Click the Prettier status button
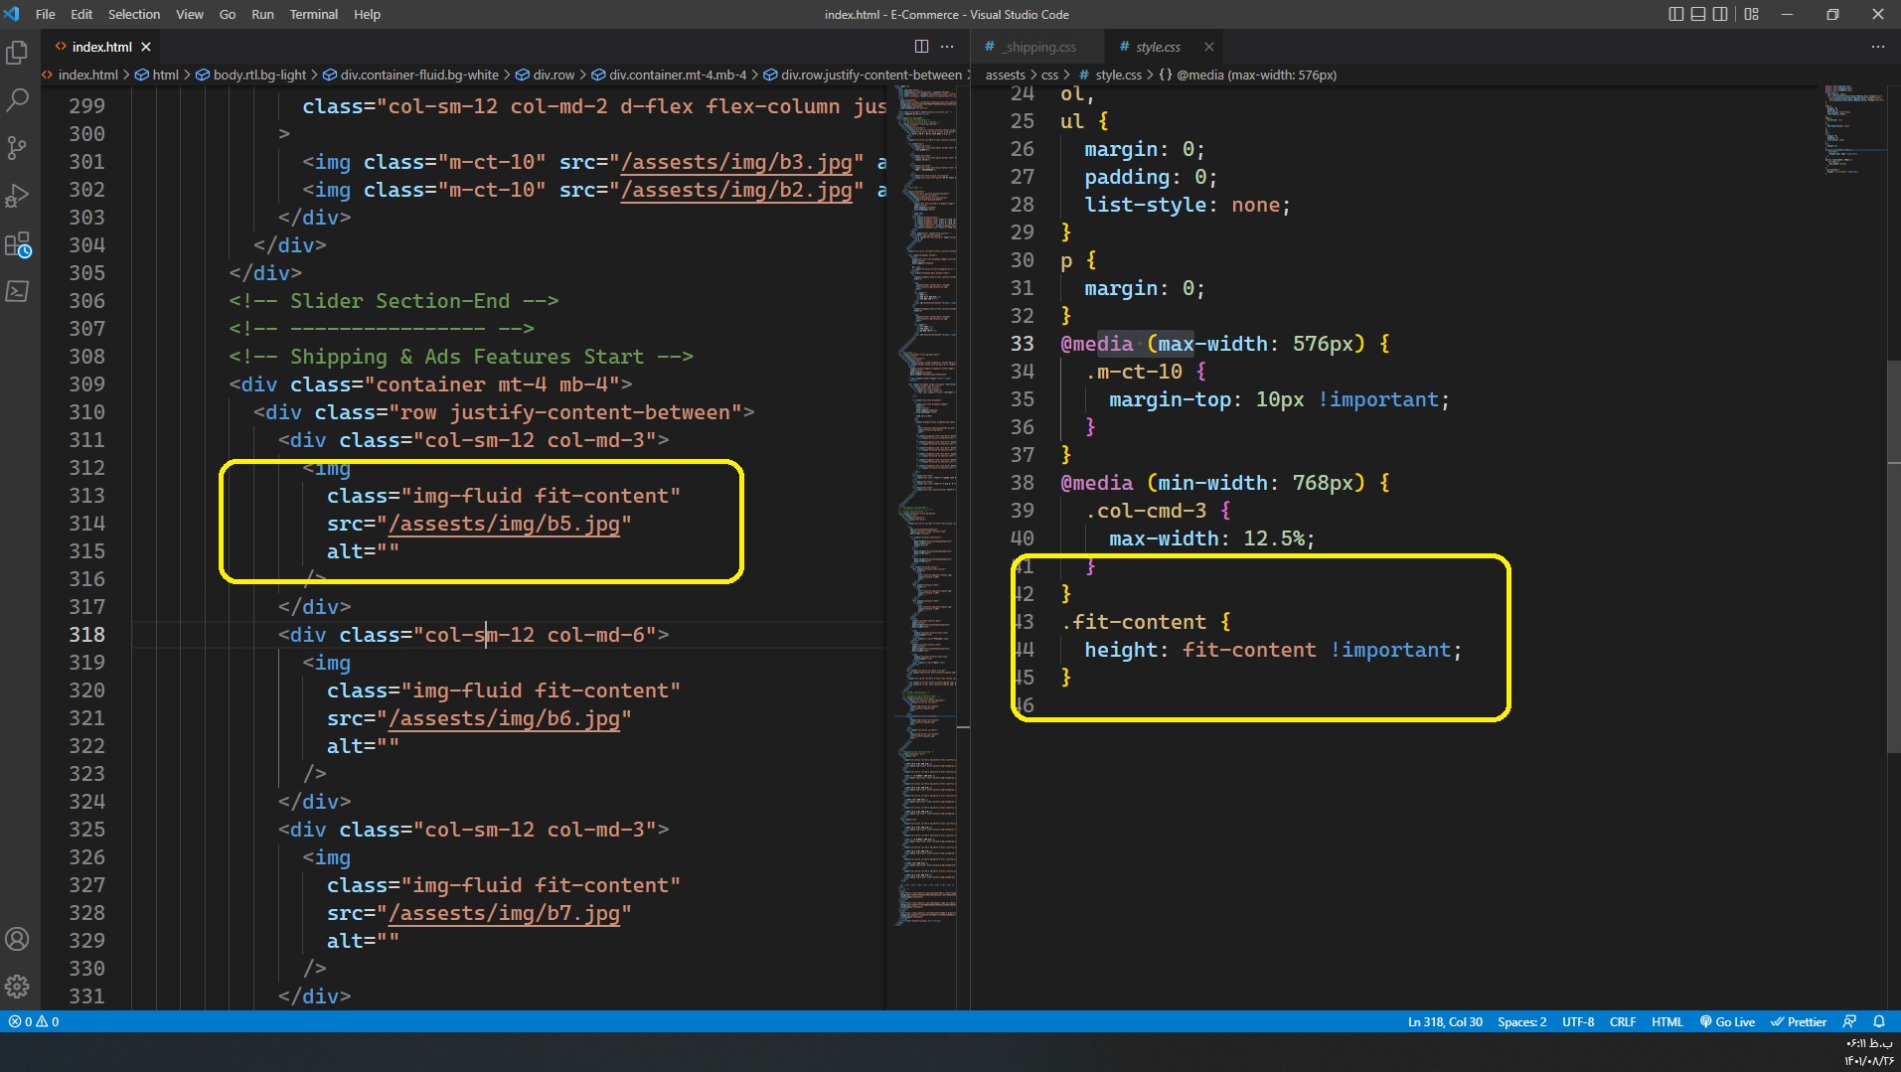 point(1798,1021)
